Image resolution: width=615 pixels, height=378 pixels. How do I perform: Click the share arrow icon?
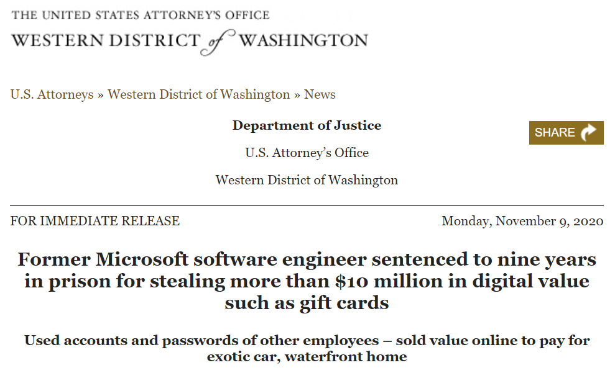[588, 133]
